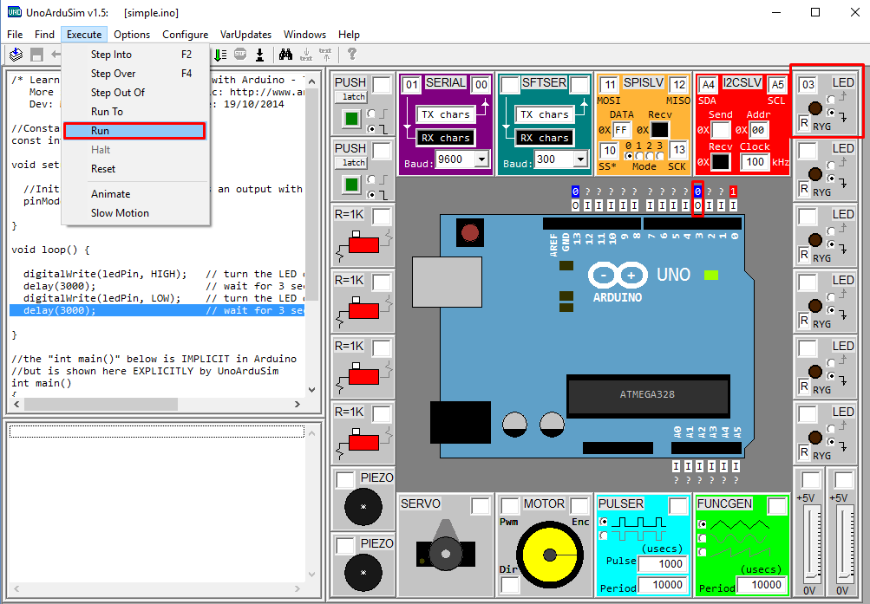This screenshot has width=870, height=604.
Task: Click the Arduino infinity logo on the board
Action: pos(617,275)
